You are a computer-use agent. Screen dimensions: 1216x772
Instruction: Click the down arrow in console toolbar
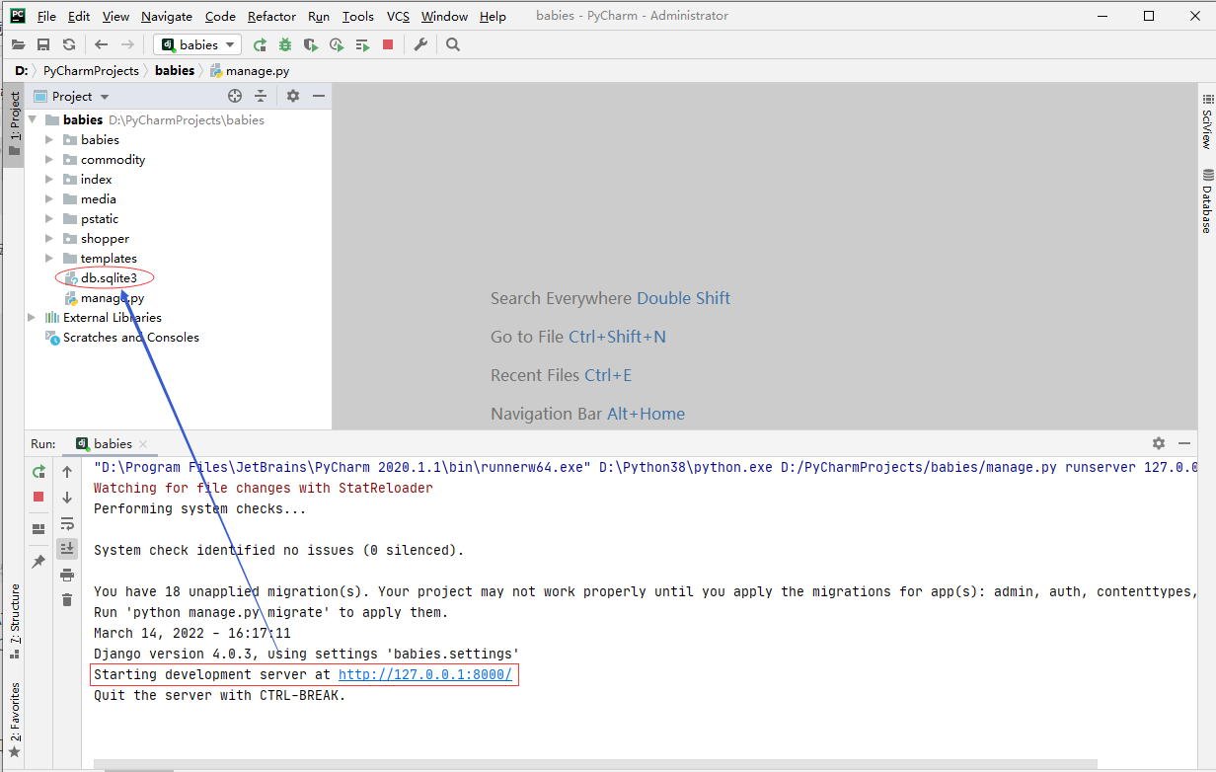(x=67, y=498)
